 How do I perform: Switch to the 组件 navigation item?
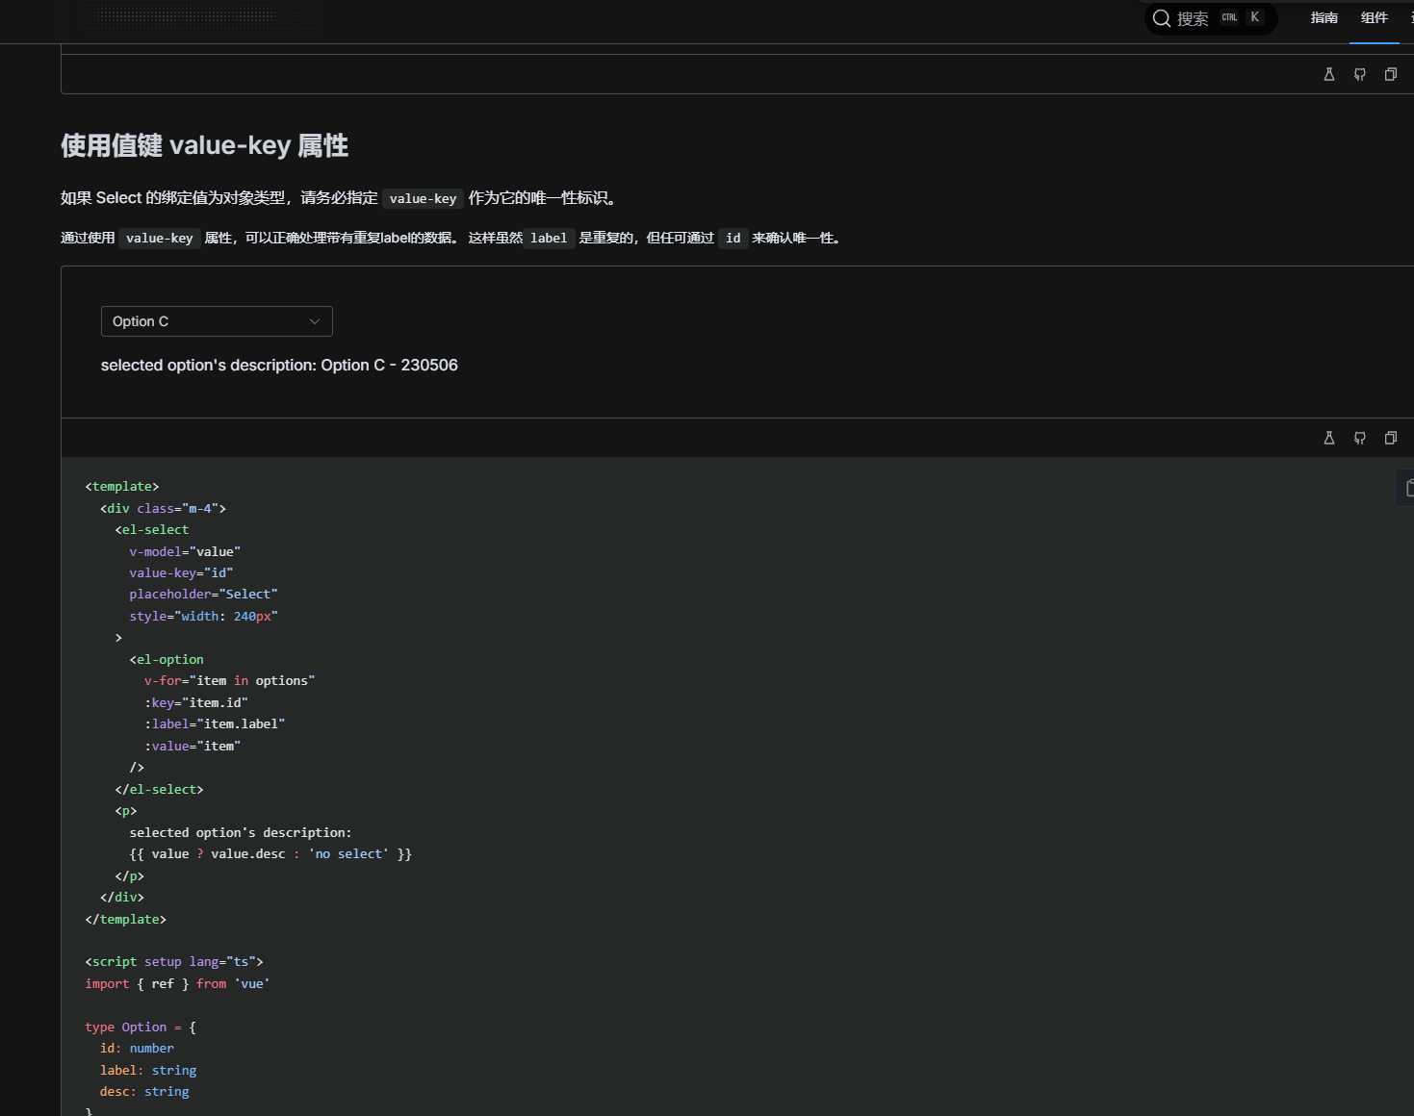[x=1375, y=17]
